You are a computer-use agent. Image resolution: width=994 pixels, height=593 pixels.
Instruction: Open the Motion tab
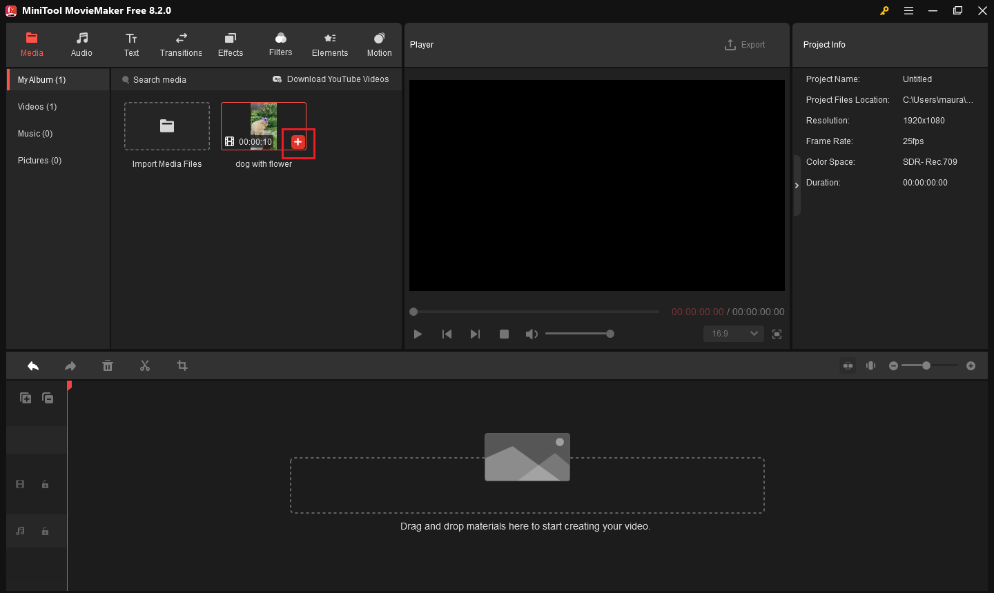click(x=379, y=44)
